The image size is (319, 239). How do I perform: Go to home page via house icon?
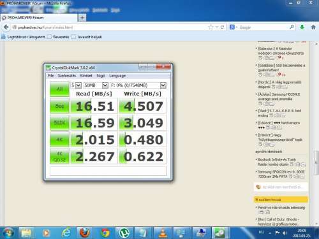[313, 27]
